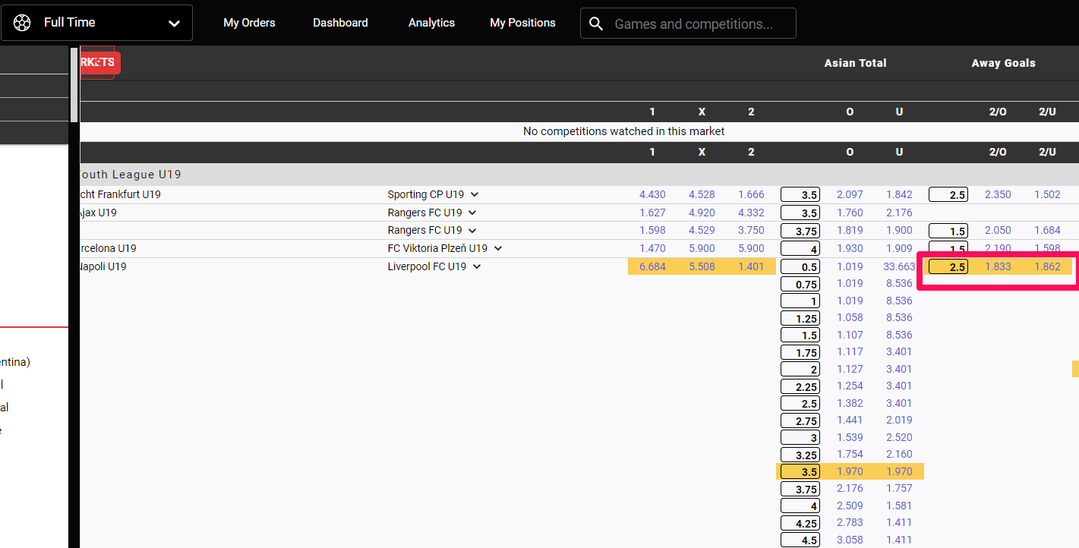Click the left panel vertical scrollbar
This screenshot has height=548, width=1079.
pyautogui.click(x=74, y=83)
